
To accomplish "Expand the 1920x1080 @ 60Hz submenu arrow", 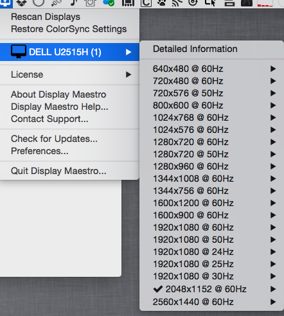I will (273, 227).
